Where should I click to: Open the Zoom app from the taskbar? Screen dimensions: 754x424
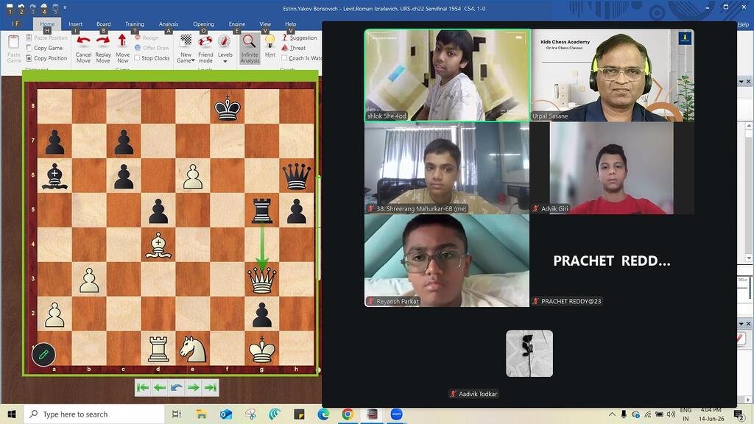tap(396, 414)
